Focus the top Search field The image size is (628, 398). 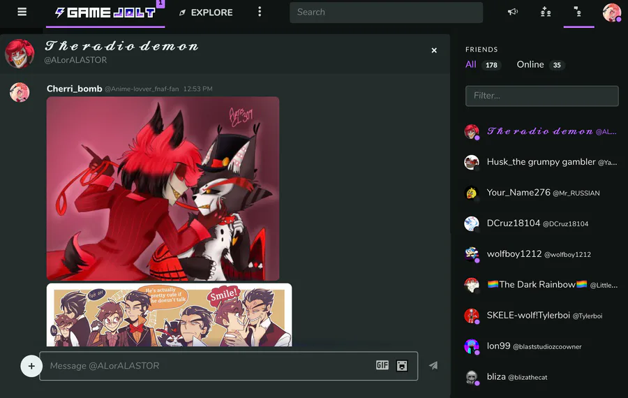coord(386,13)
